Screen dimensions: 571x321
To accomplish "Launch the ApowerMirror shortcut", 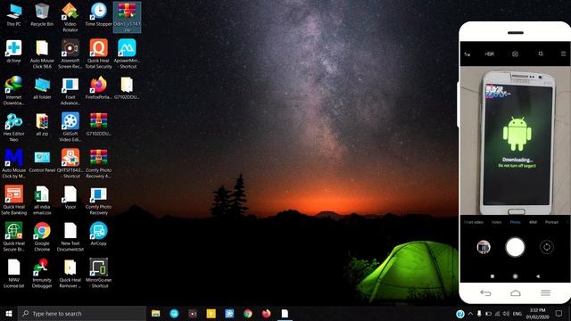I will [127, 53].
